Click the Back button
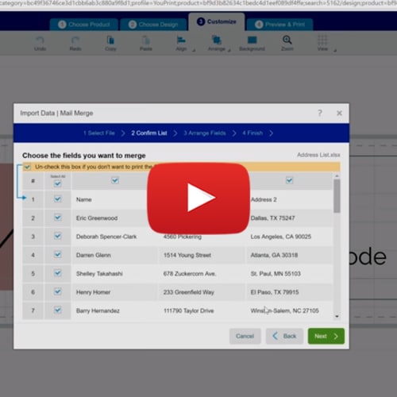397x397 pixels. pos(284,336)
